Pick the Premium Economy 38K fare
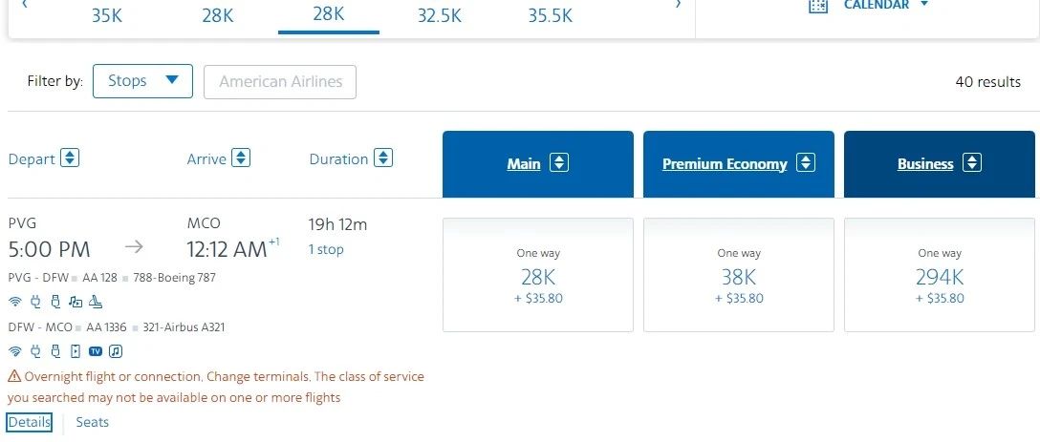1040x442 pixels. pyautogui.click(x=738, y=275)
